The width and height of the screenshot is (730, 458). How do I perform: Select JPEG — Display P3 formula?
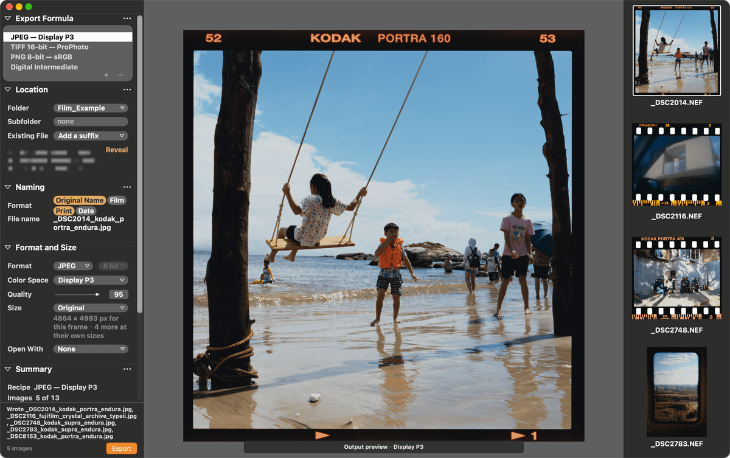68,37
